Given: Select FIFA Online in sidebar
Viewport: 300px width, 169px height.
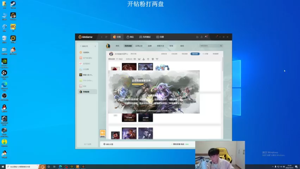Looking at the screenshot, I should pyautogui.click(x=87, y=80).
